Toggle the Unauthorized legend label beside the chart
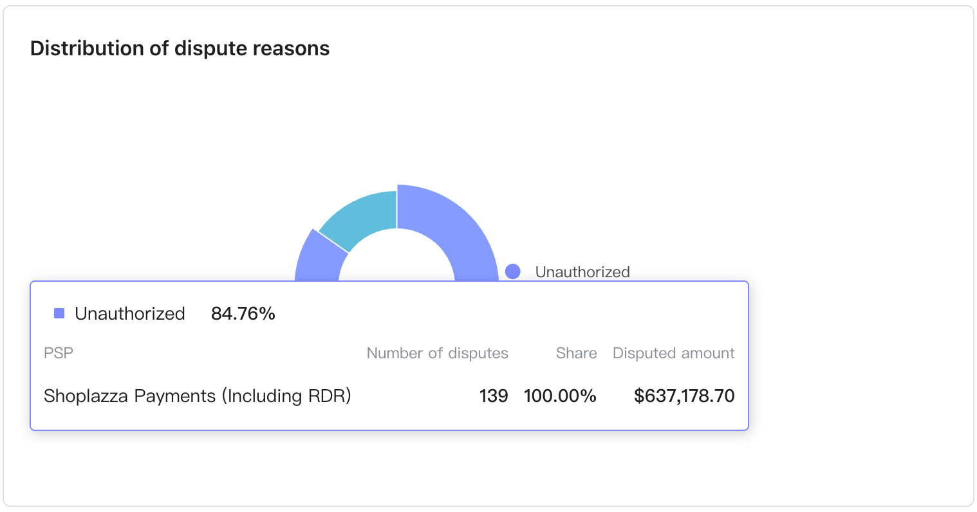 pyautogui.click(x=582, y=271)
